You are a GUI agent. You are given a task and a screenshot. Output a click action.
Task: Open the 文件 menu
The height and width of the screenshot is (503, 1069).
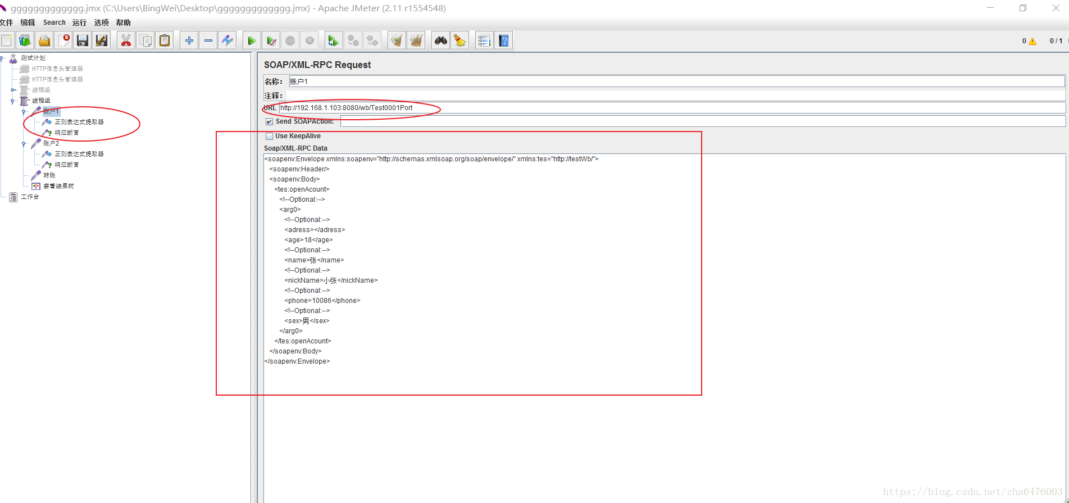click(x=7, y=22)
